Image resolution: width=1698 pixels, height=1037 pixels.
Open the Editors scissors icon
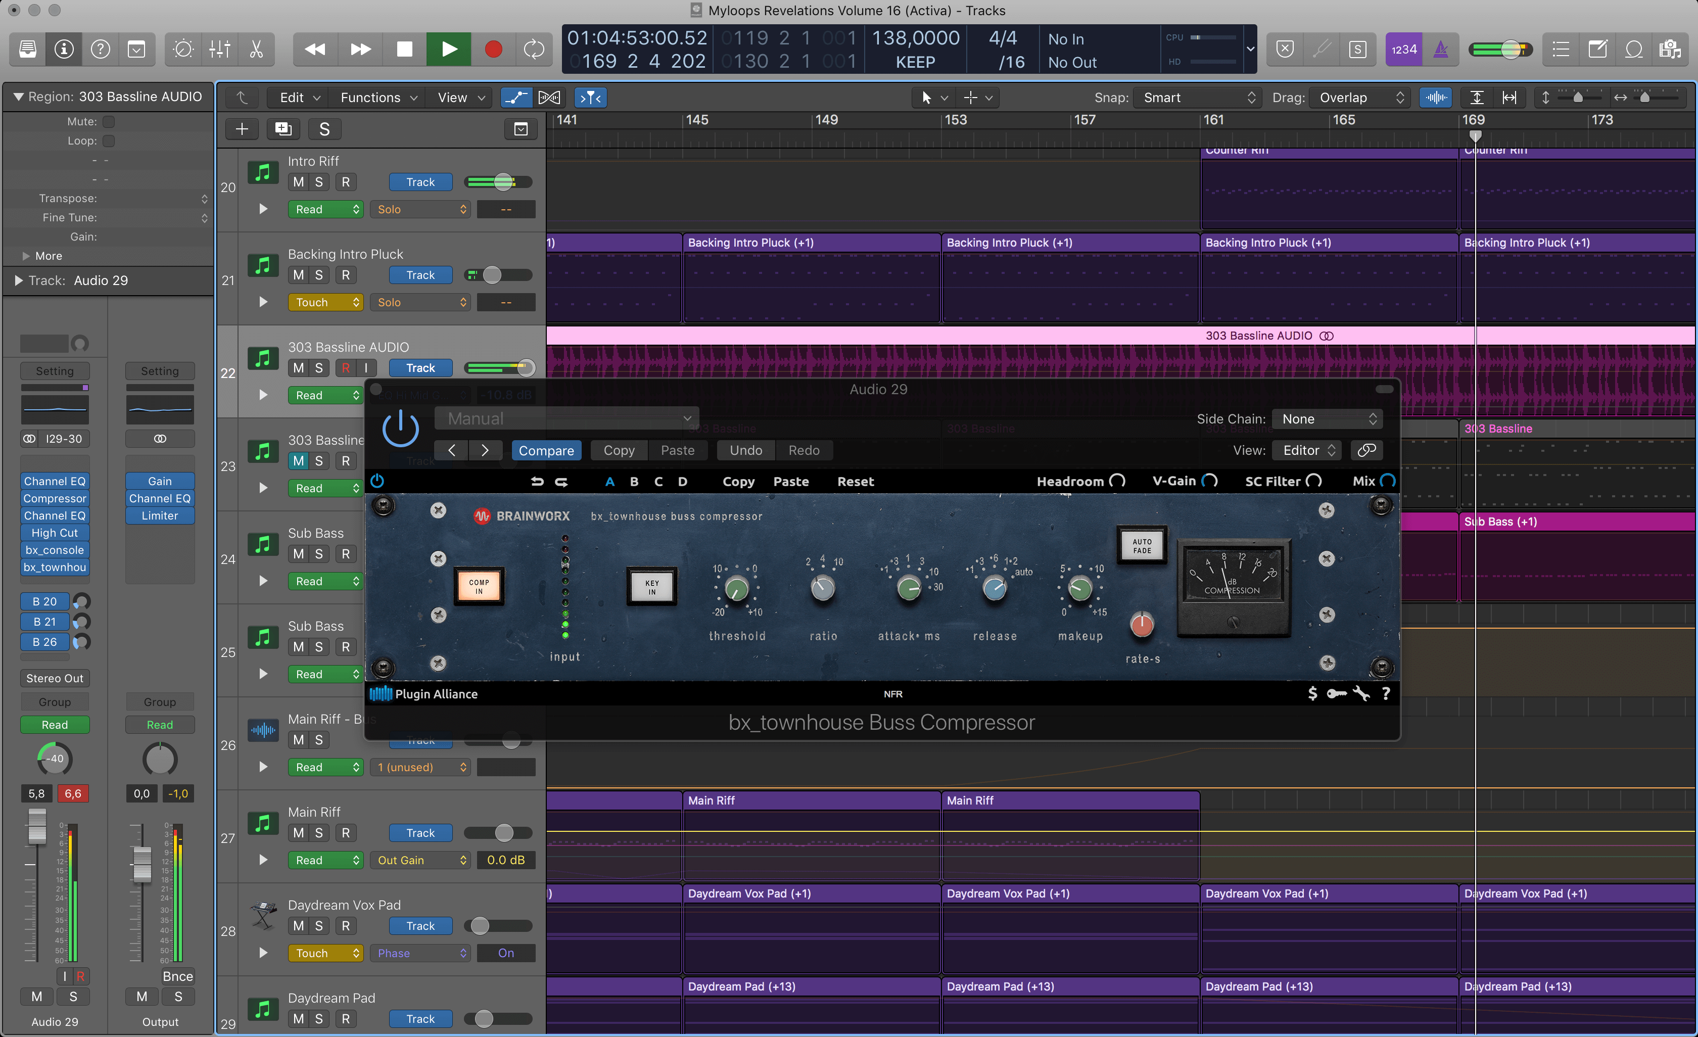[256, 49]
